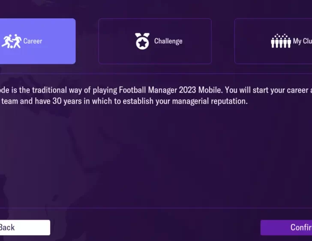
Task: Click the "My Club" text label
Action: point(302,41)
